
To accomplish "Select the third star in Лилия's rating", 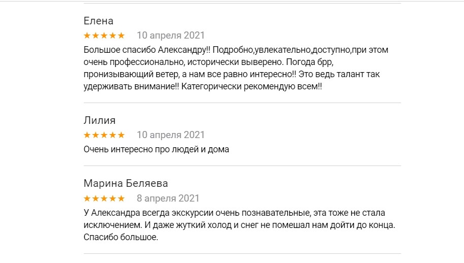I will pos(104,135).
